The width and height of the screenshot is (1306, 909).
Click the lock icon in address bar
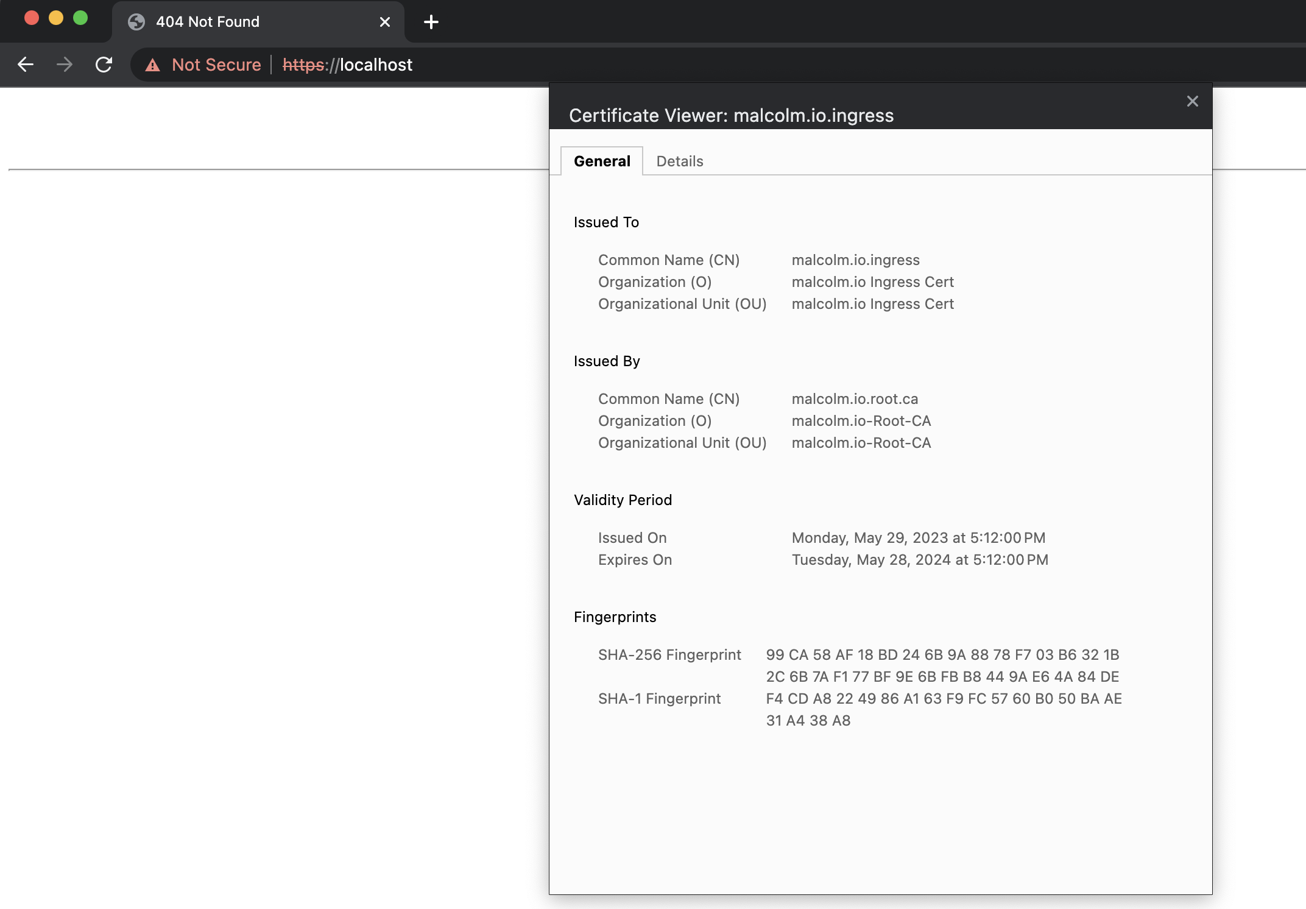click(x=151, y=65)
